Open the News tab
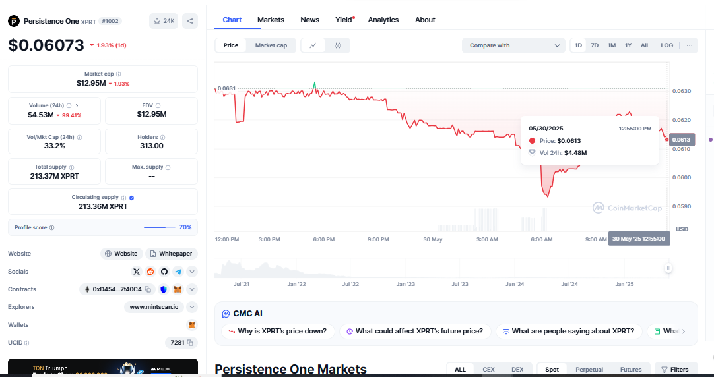The height and width of the screenshot is (377, 714). tap(309, 20)
